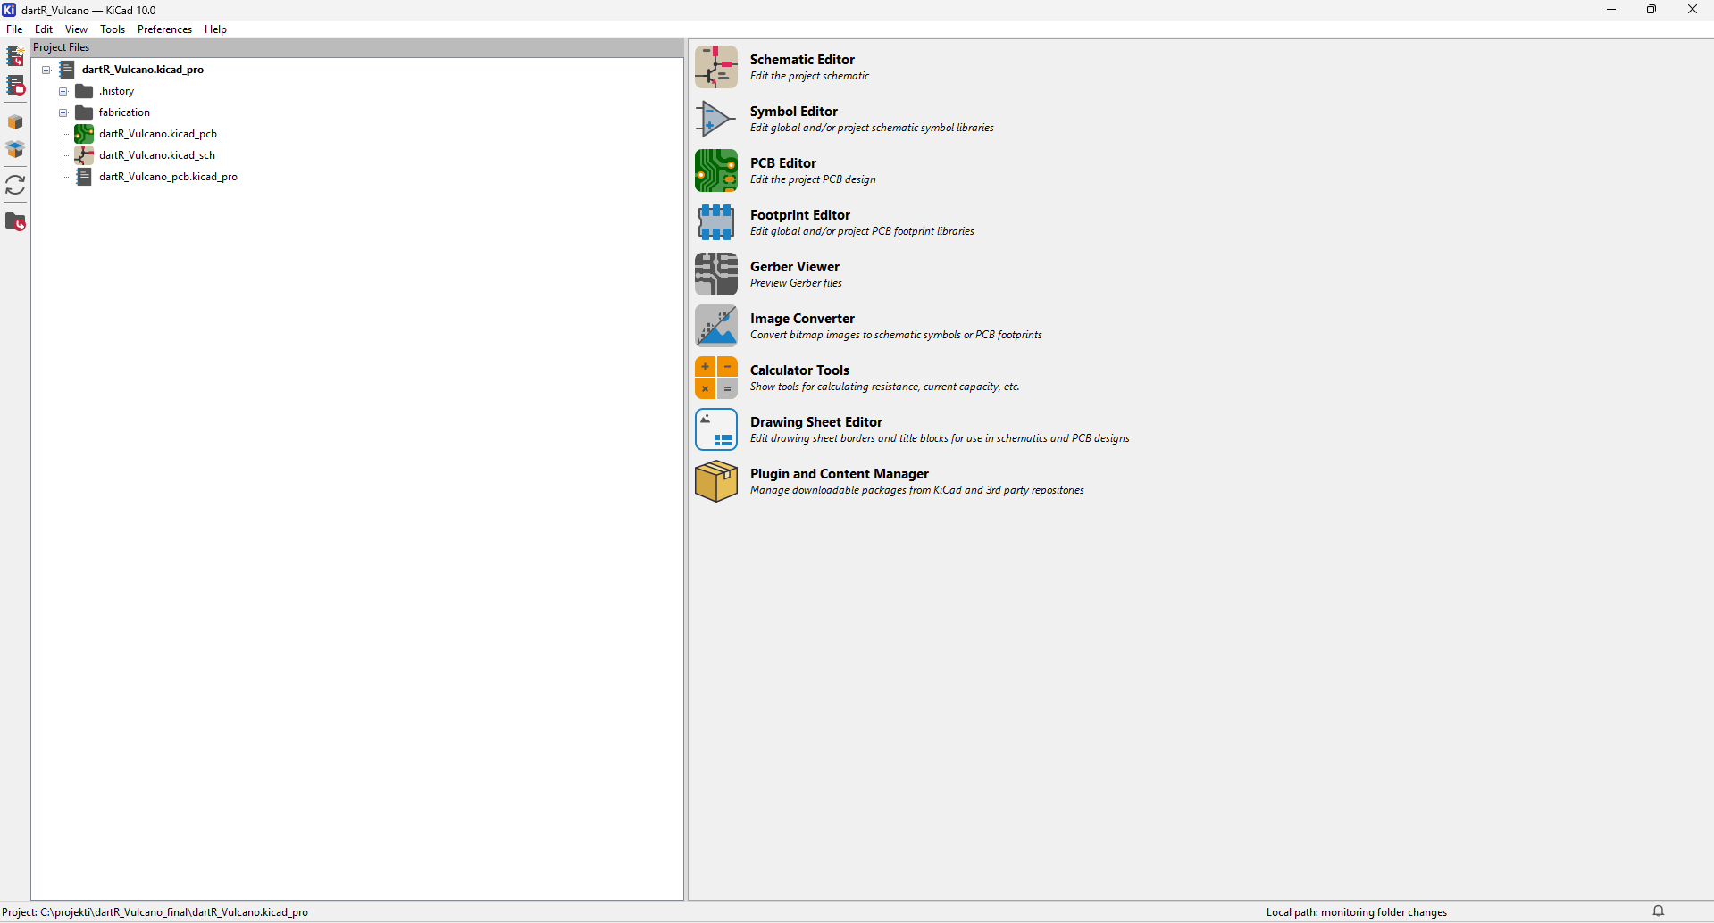Launch the Symbol Editor icon
Image resolution: width=1714 pixels, height=923 pixels.
(716, 119)
